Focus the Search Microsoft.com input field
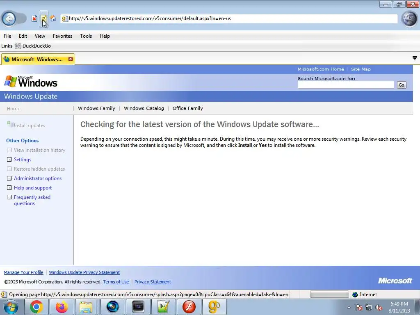The height and width of the screenshot is (315, 420). click(345, 85)
